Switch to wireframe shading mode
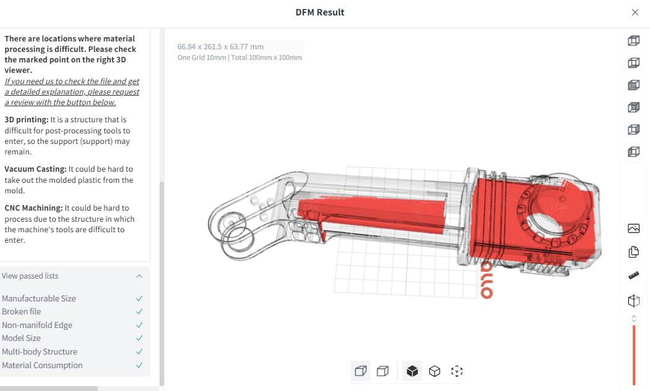 point(434,371)
